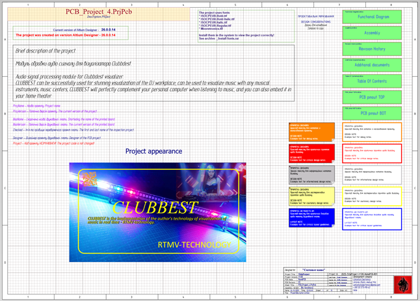The height and width of the screenshot is (301, 420).
Task: Click the PCB_Project_4.PrjPcb title text
Action: coord(94,12)
